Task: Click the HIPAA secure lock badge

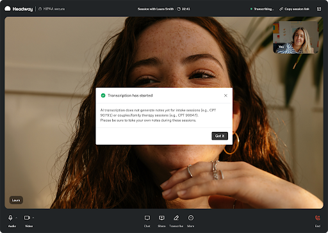Action: (51, 9)
